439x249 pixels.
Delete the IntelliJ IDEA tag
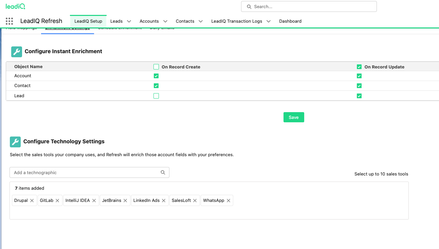point(94,201)
